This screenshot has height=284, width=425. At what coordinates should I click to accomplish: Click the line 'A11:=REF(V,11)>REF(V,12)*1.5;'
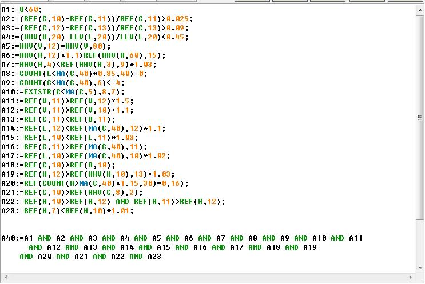pyautogui.click(x=67, y=101)
